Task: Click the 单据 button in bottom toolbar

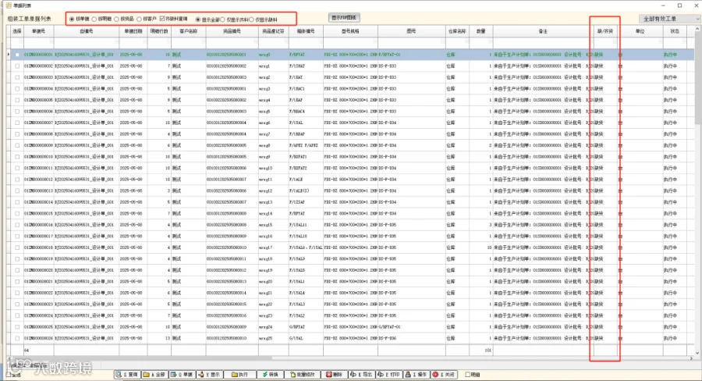Action: (x=182, y=374)
